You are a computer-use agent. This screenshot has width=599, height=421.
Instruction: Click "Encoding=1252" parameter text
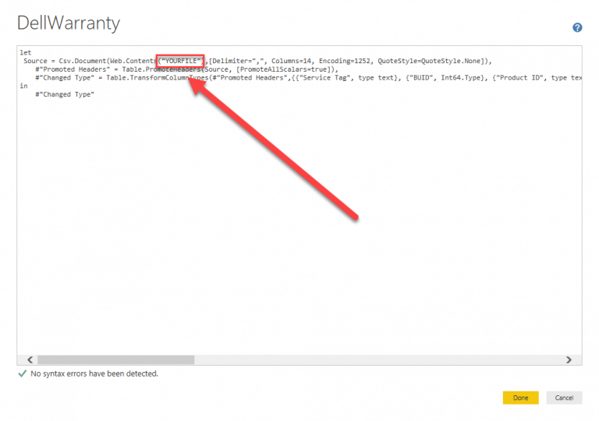(345, 61)
